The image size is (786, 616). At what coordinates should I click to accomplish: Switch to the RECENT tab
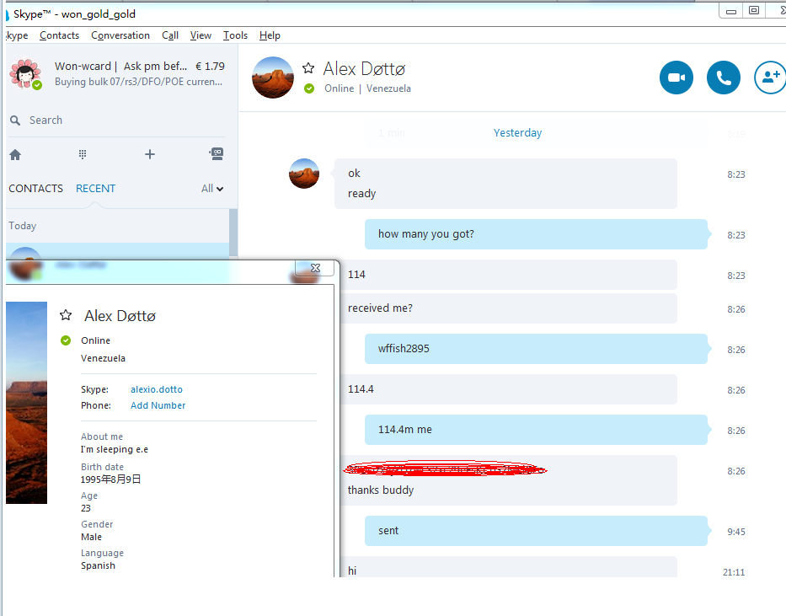click(95, 189)
